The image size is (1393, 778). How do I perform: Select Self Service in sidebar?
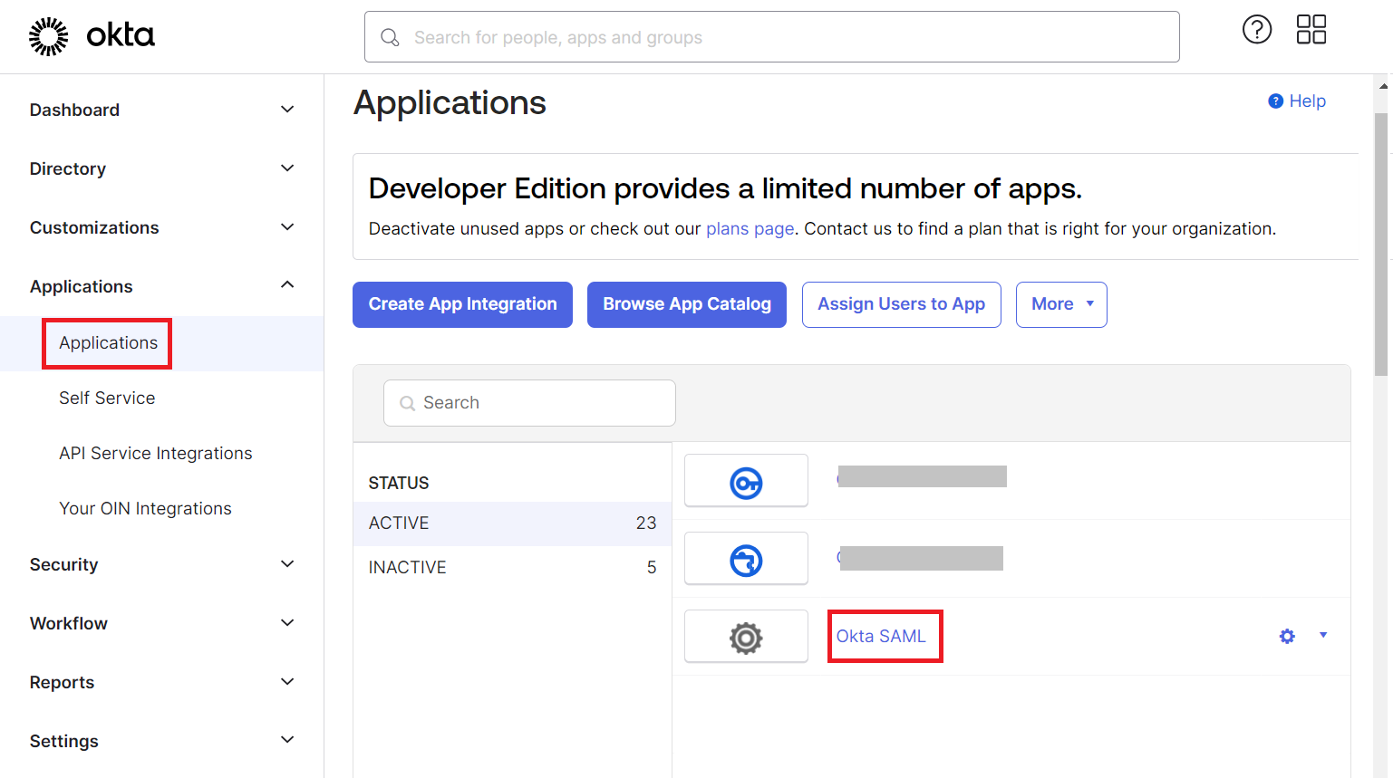[107, 399]
